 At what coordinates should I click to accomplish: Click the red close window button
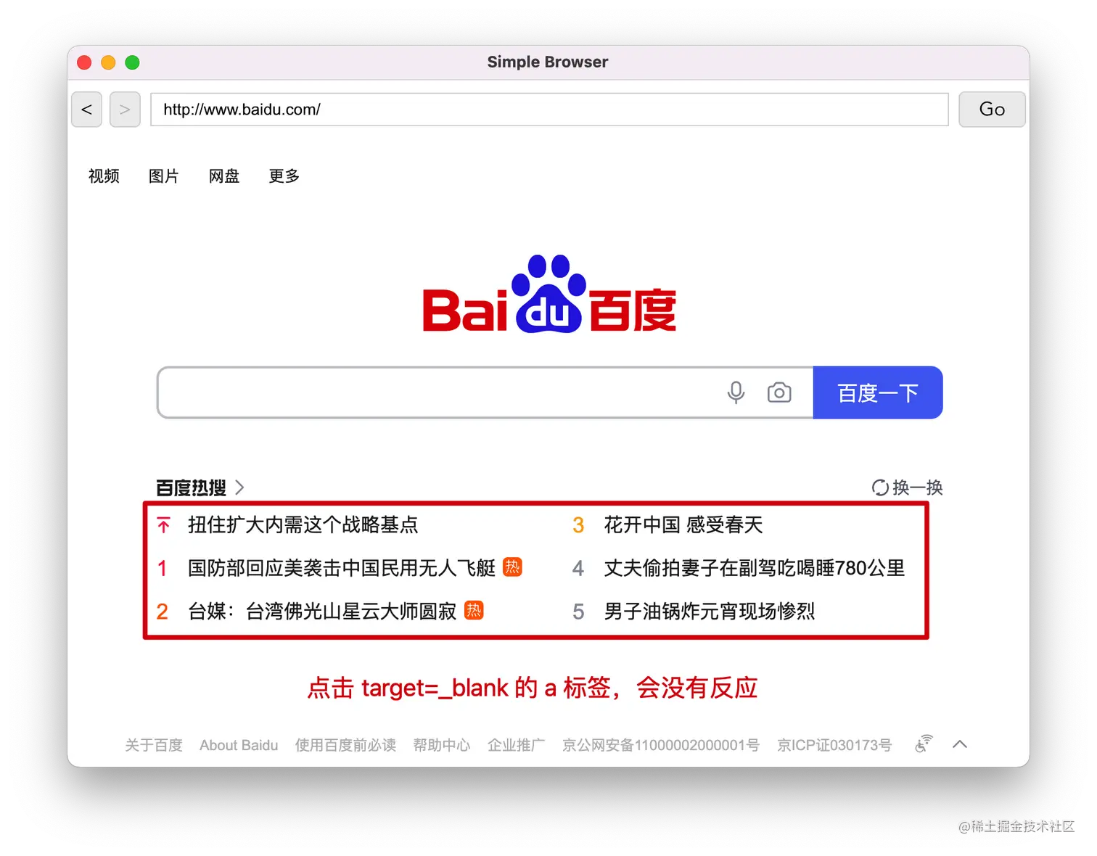coord(84,62)
